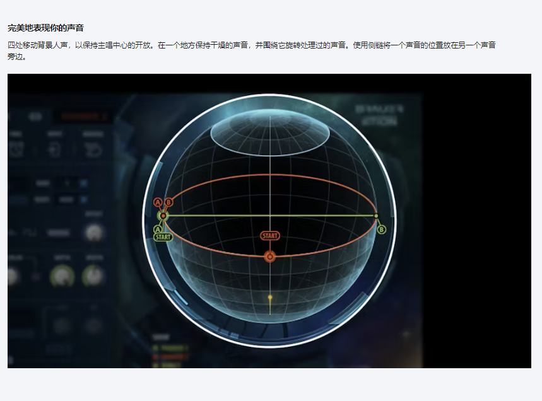Image resolution: width=542 pixels, height=401 pixels.
Task: Click the green endpoint node on the right
Action: coord(376,216)
